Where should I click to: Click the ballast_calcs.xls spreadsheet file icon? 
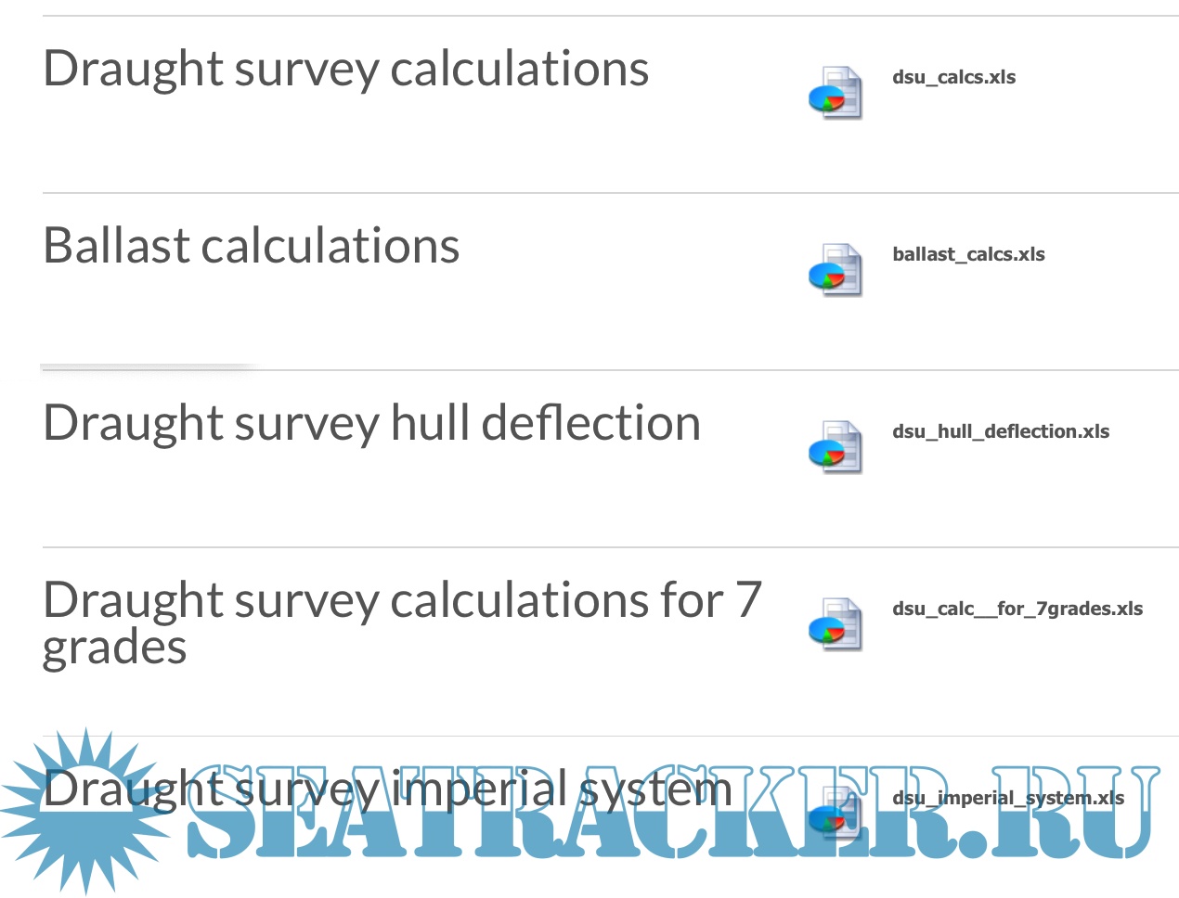coord(836,269)
